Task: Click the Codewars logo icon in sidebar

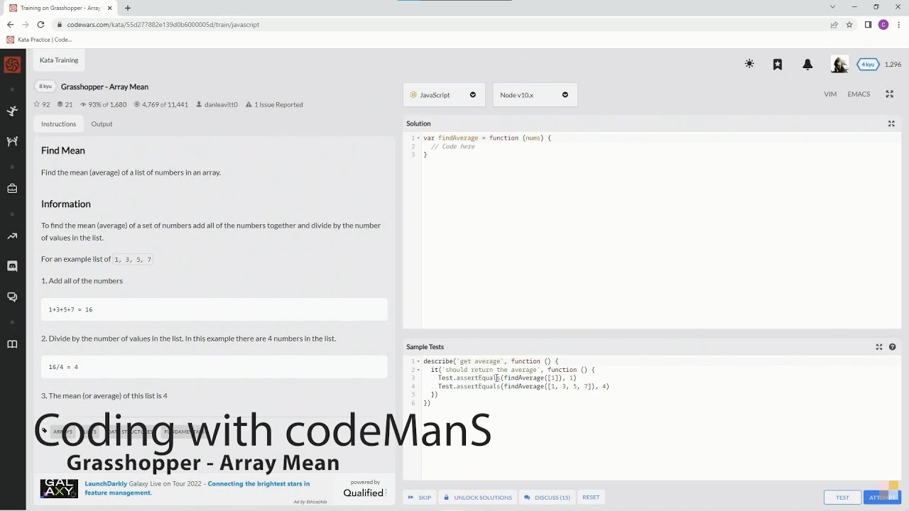Action: pyautogui.click(x=12, y=65)
